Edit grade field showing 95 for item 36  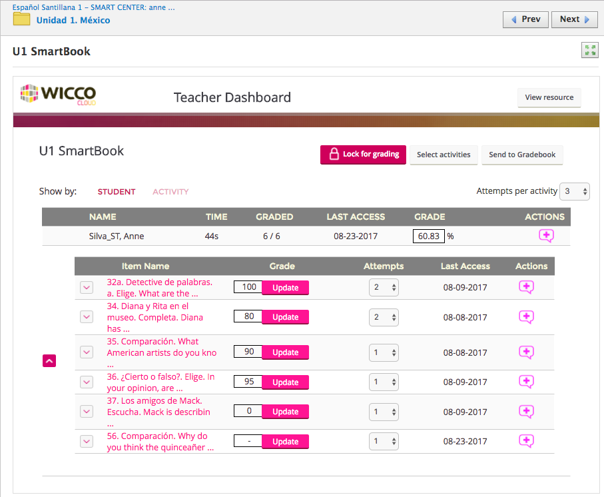(x=248, y=382)
